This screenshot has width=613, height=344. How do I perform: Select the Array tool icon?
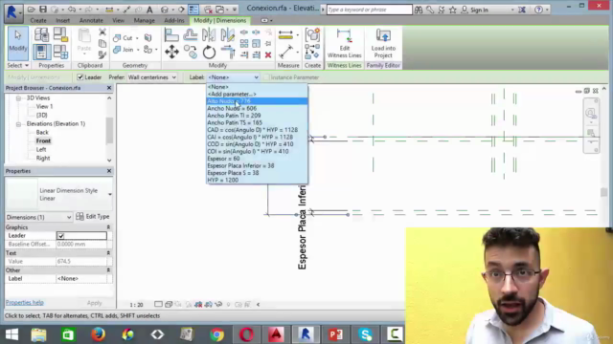point(244,43)
